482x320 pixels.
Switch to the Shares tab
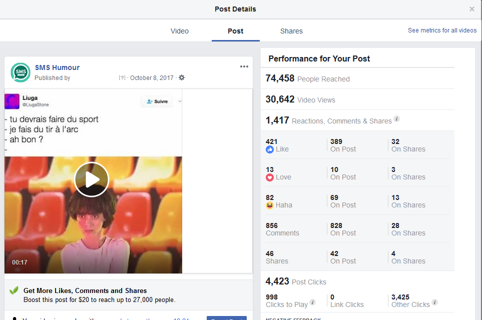(291, 31)
